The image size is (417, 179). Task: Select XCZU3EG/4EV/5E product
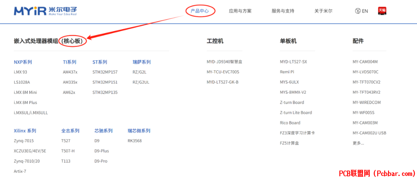[30, 151]
